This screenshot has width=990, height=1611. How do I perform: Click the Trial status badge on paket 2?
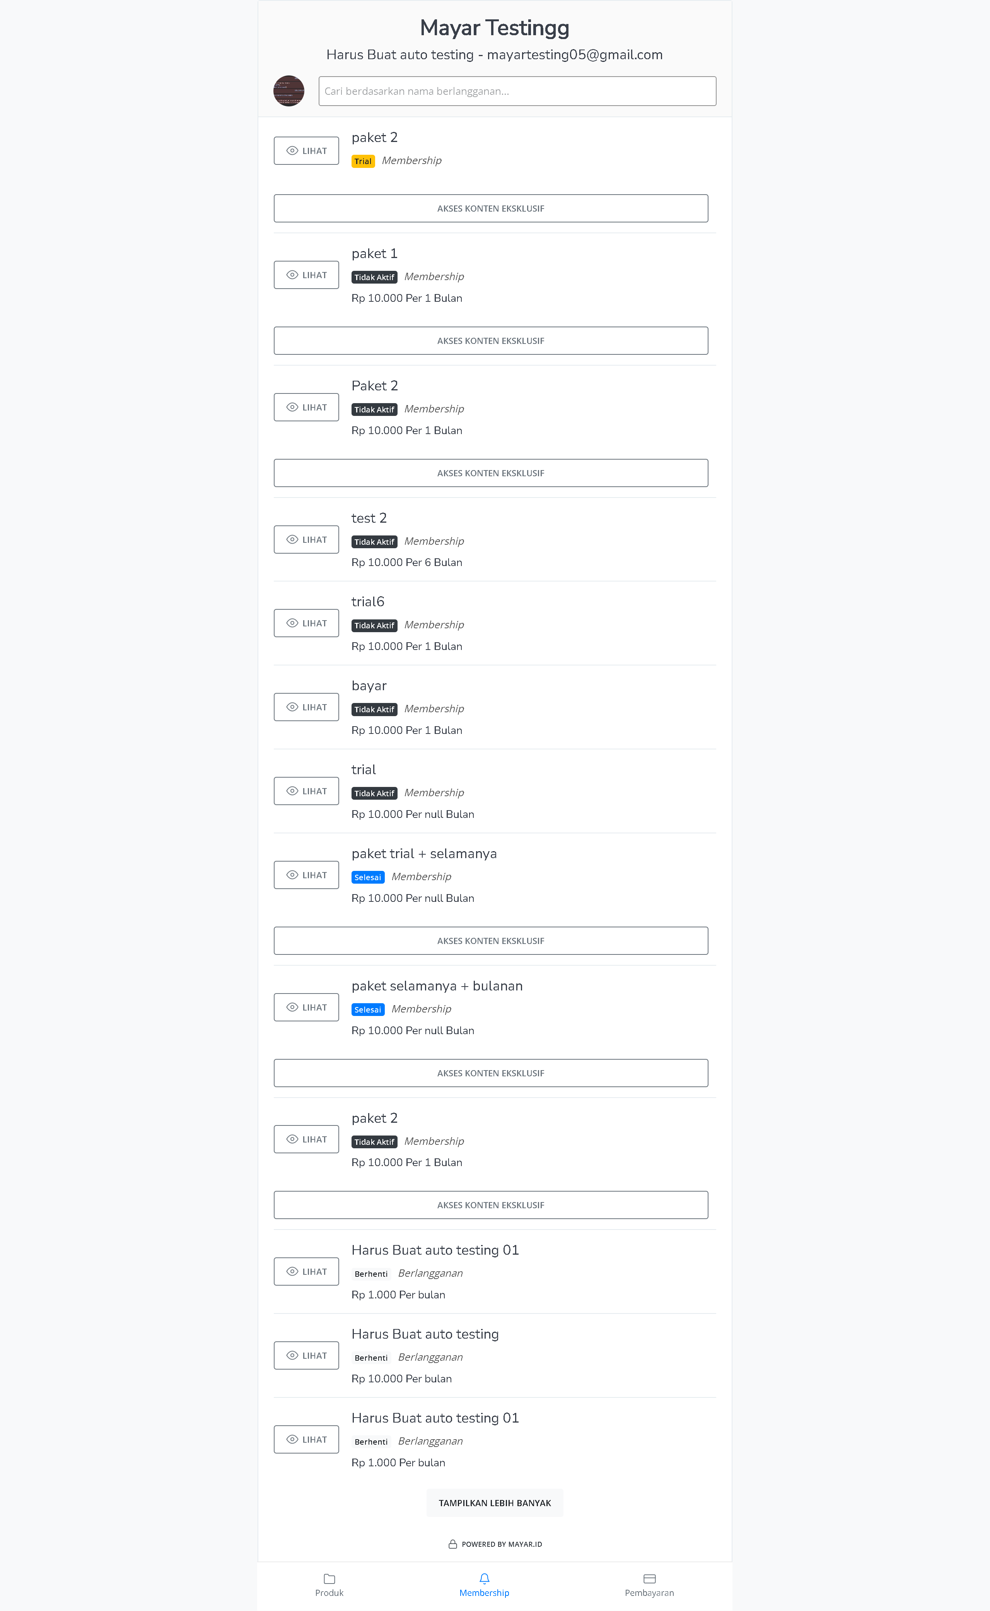point(364,161)
